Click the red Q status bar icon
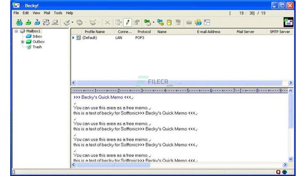Viewport: 304px width, 176px height. (x=278, y=172)
